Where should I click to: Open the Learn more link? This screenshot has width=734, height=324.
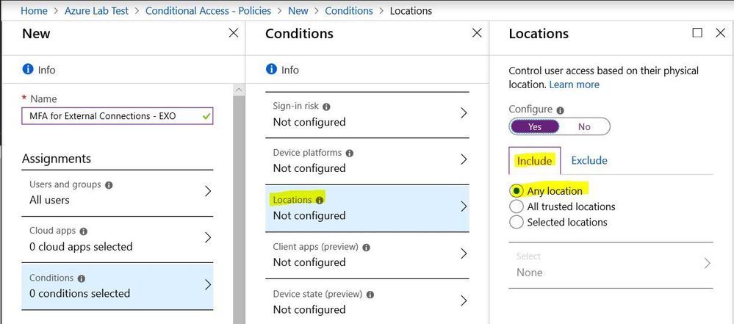574,84
